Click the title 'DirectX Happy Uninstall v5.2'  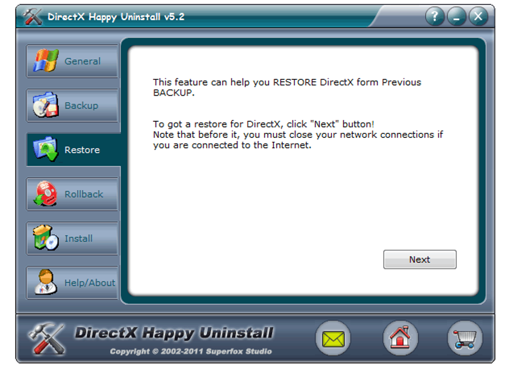(116, 16)
